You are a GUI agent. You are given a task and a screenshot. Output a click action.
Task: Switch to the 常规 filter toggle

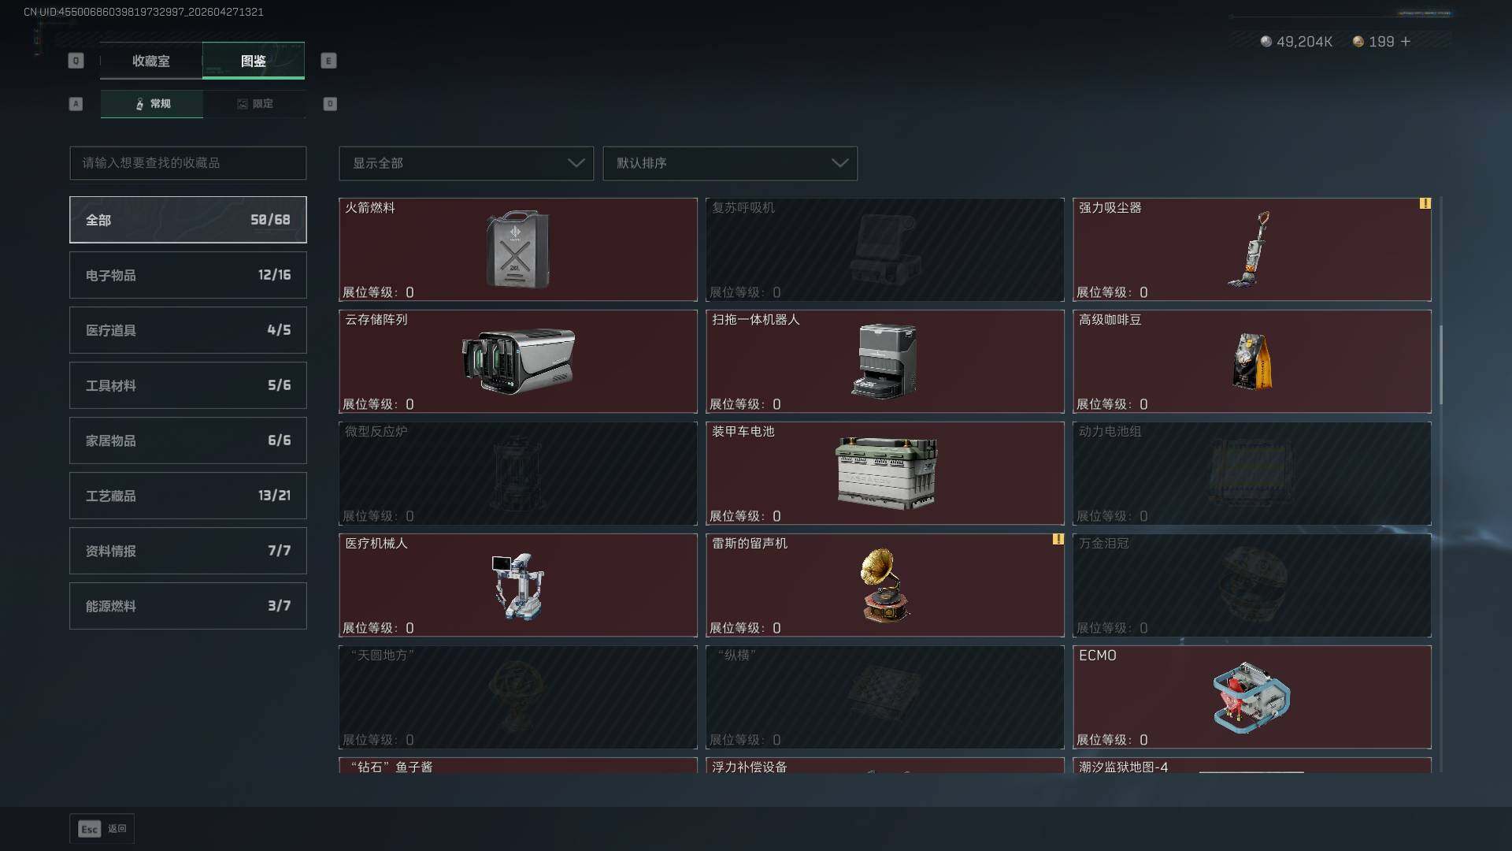[152, 104]
